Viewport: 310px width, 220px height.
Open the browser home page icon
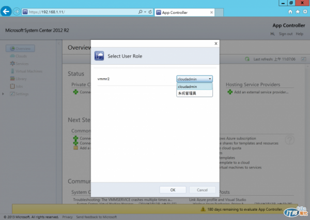[290, 12]
